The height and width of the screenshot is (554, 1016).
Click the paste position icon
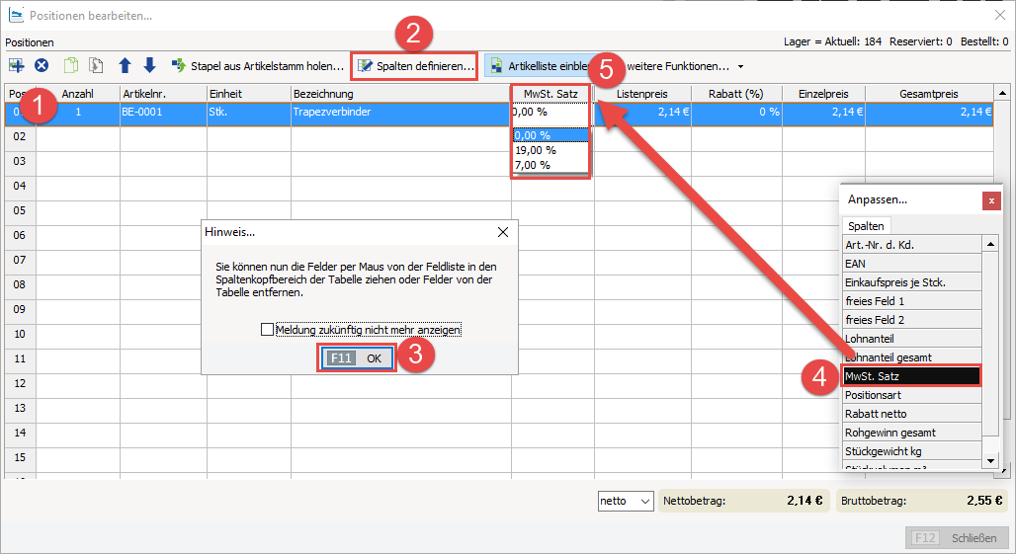[97, 66]
